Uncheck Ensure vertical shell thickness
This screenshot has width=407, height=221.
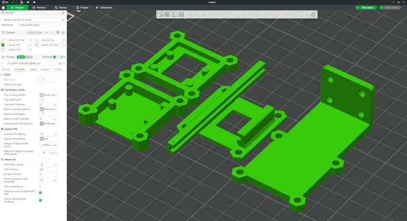40,200
